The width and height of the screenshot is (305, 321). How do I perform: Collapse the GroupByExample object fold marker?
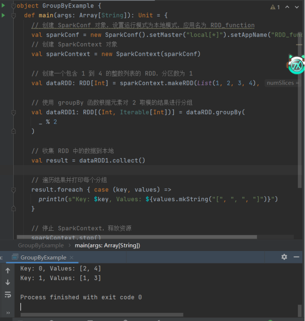pos(14,6)
